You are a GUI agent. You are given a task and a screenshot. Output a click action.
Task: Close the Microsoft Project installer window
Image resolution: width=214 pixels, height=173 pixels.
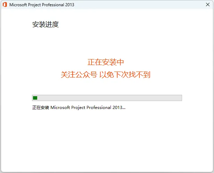pos(208,4)
